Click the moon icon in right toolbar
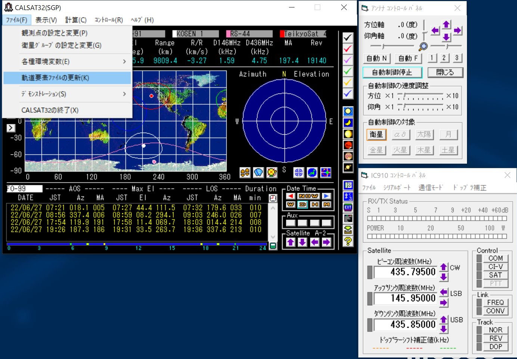This screenshot has height=359, width=517. click(348, 123)
